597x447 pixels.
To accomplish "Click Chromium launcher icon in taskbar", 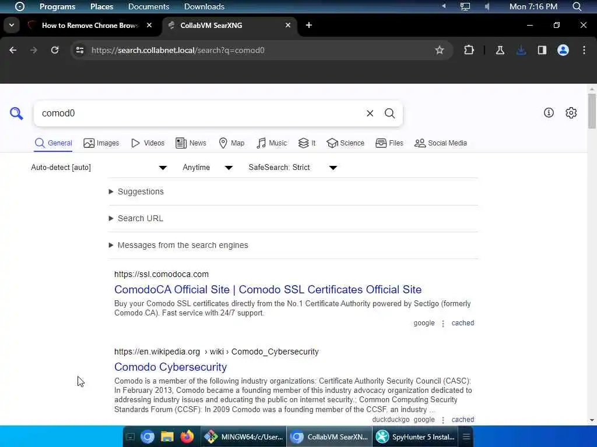I will click(148, 437).
